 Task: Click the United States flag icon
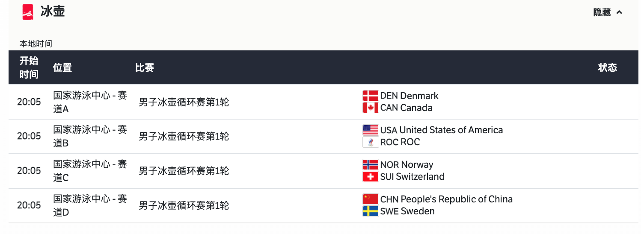pyautogui.click(x=371, y=130)
